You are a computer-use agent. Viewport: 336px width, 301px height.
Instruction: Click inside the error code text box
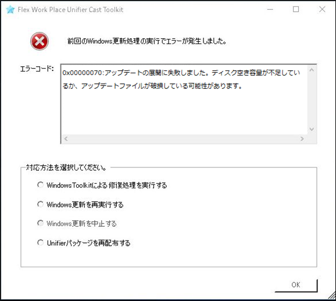(x=184, y=99)
